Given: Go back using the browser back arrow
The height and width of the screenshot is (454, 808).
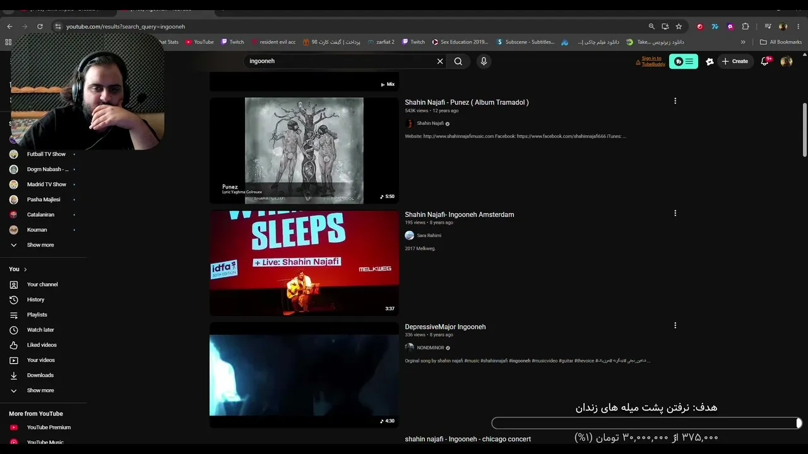Looking at the screenshot, I should 9,26.
